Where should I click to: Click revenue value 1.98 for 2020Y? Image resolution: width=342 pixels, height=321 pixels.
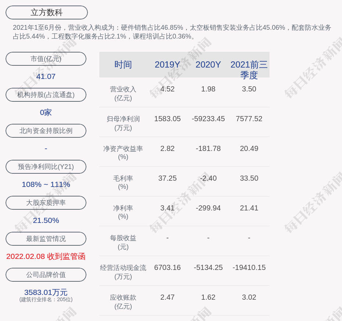point(208,89)
